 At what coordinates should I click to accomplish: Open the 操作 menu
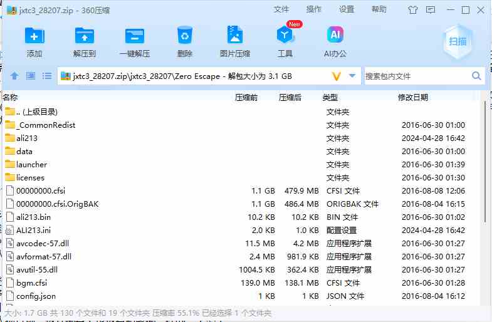(x=314, y=9)
